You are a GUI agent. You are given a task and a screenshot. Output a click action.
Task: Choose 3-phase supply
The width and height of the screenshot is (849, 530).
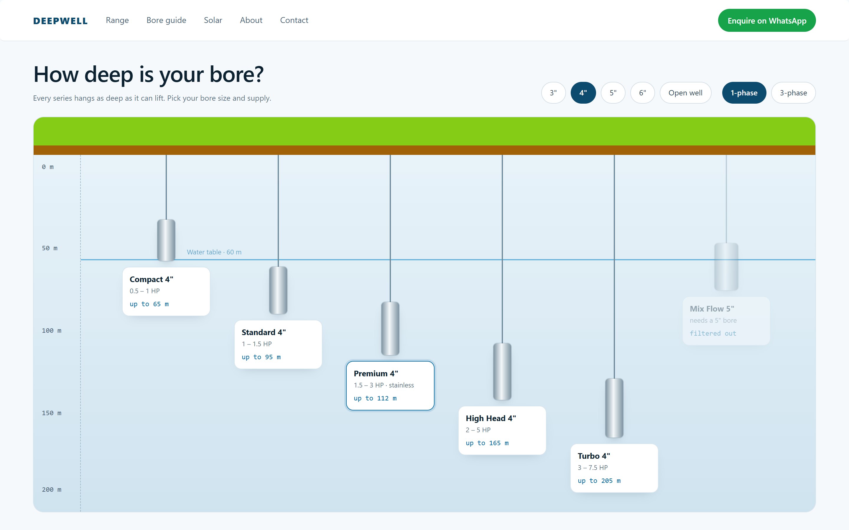793,93
